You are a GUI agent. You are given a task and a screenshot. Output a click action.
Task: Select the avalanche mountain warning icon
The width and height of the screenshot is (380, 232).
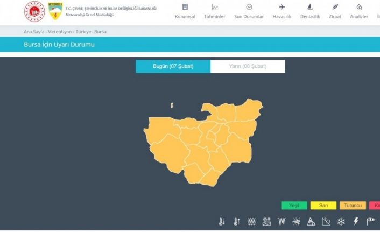(x=311, y=221)
